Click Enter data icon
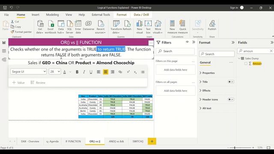274x154 pixels. (x=78, y=27)
